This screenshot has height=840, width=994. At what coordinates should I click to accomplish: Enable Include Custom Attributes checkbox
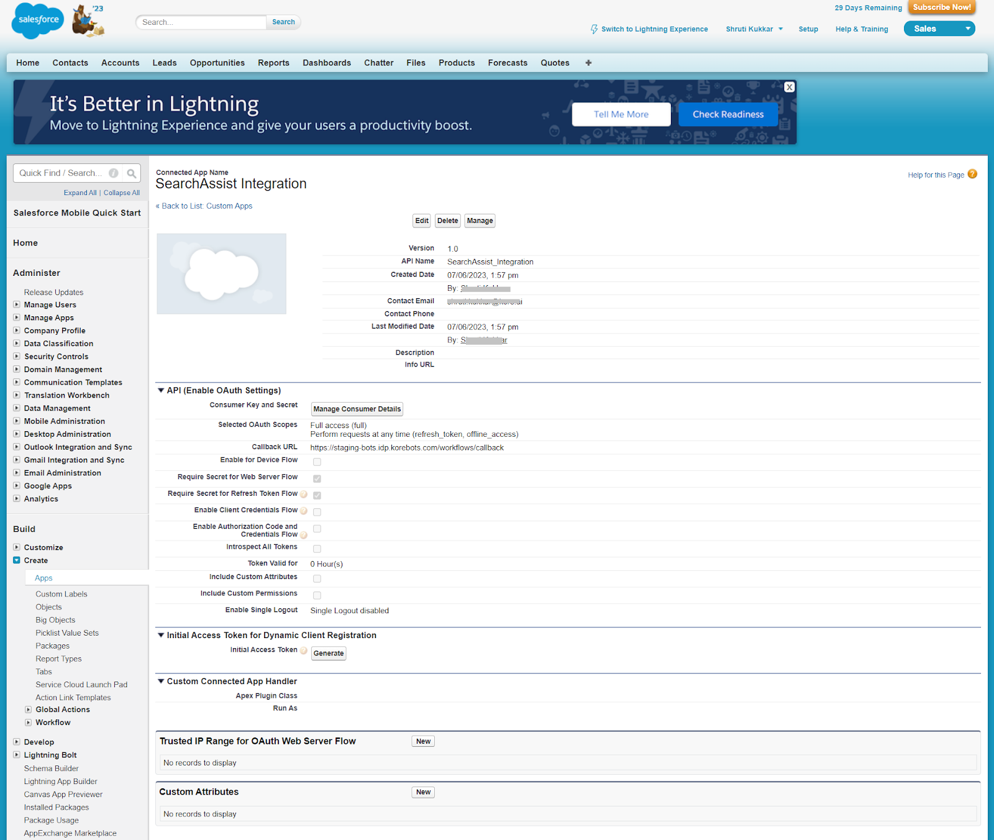tap(317, 578)
